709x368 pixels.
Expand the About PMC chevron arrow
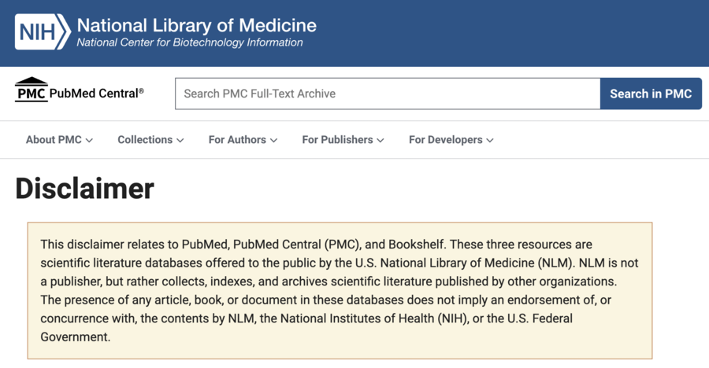89,141
